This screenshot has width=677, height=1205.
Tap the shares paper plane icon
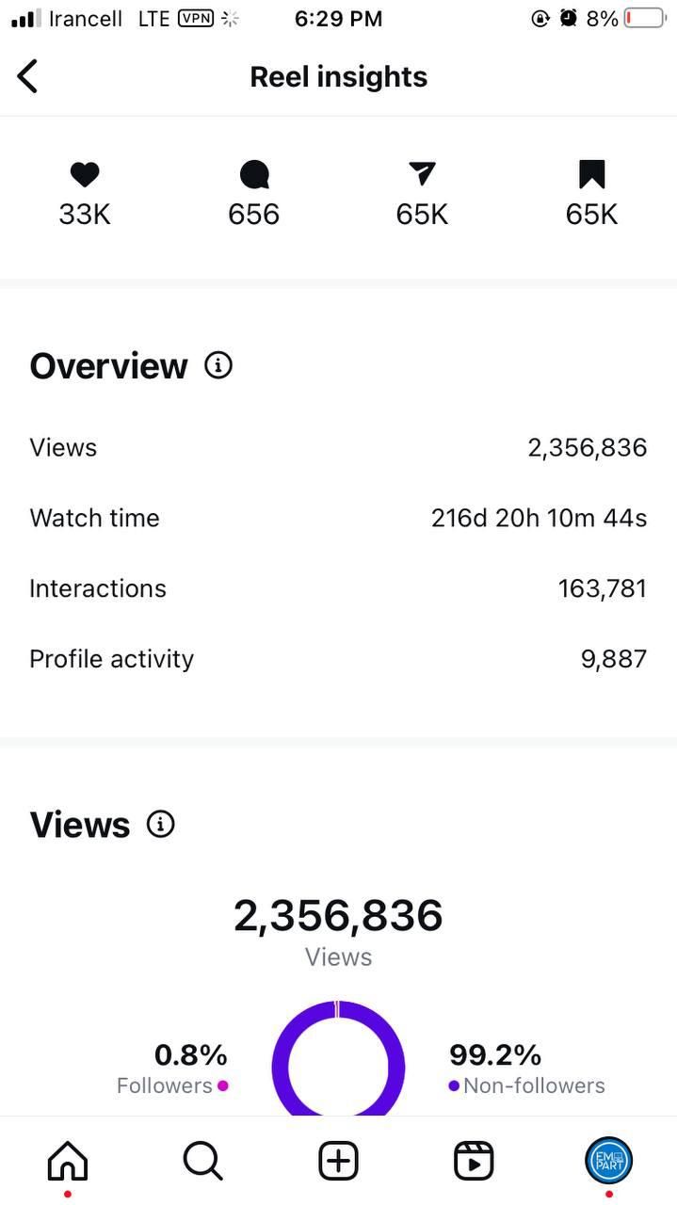[x=422, y=174]
